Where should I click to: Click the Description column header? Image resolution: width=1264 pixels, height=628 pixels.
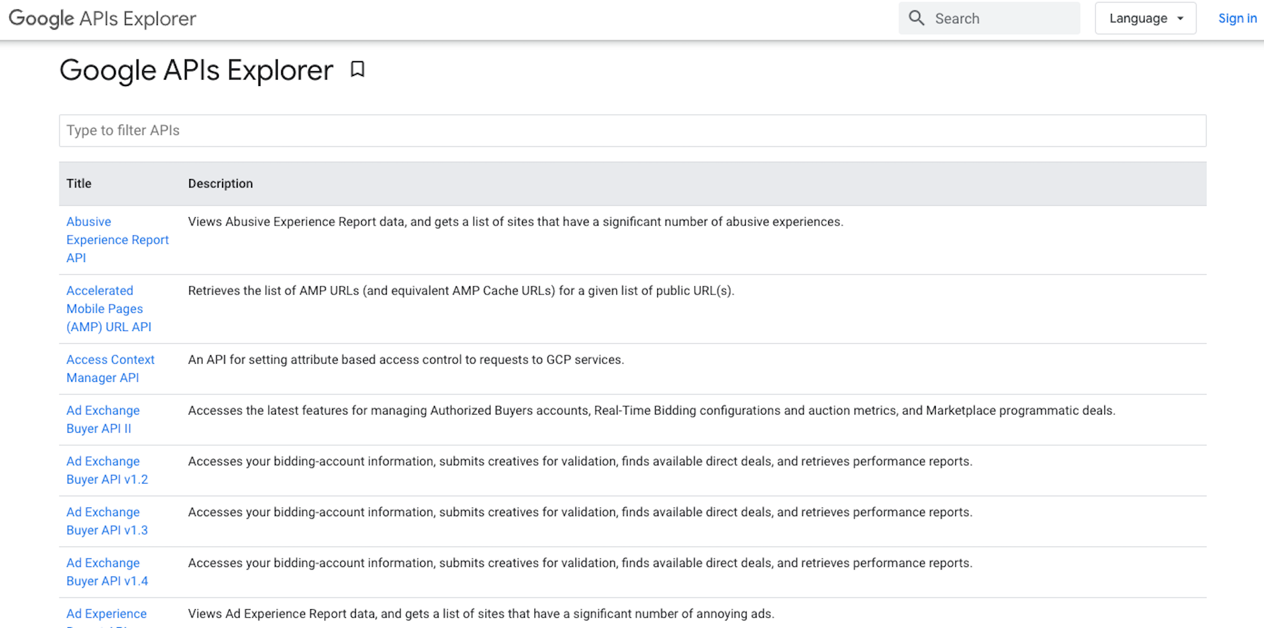coord(220,183)
